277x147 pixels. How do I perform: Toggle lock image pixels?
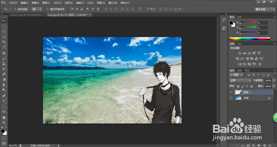pyautogui.click(x=243, y=86)
